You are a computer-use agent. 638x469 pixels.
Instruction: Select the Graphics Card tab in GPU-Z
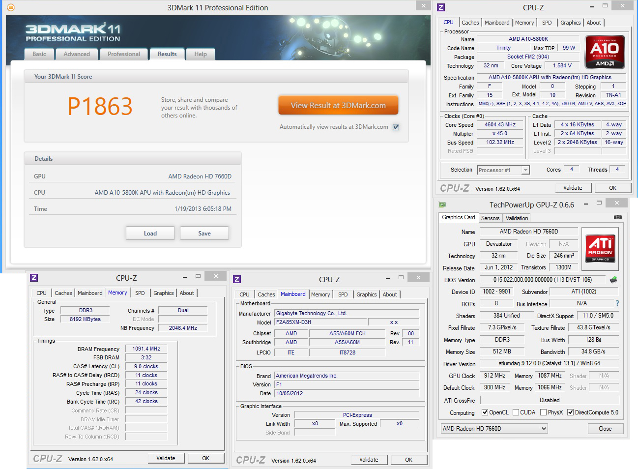(459, 217)
